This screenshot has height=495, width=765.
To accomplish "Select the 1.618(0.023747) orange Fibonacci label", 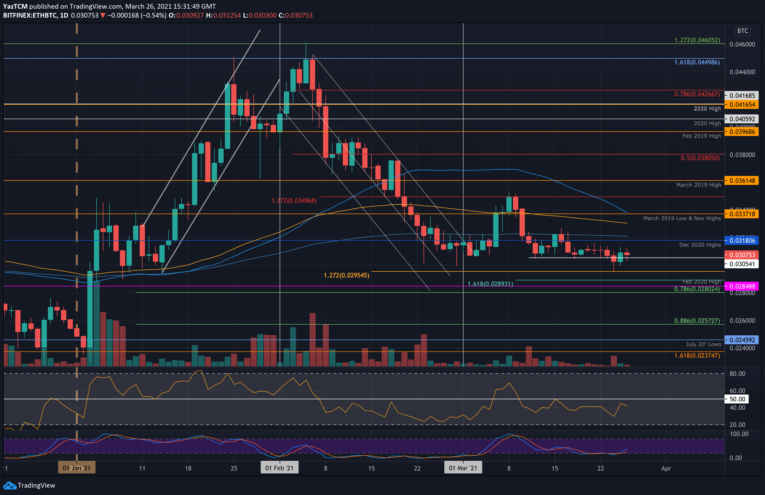I will [x=697, y=356].
